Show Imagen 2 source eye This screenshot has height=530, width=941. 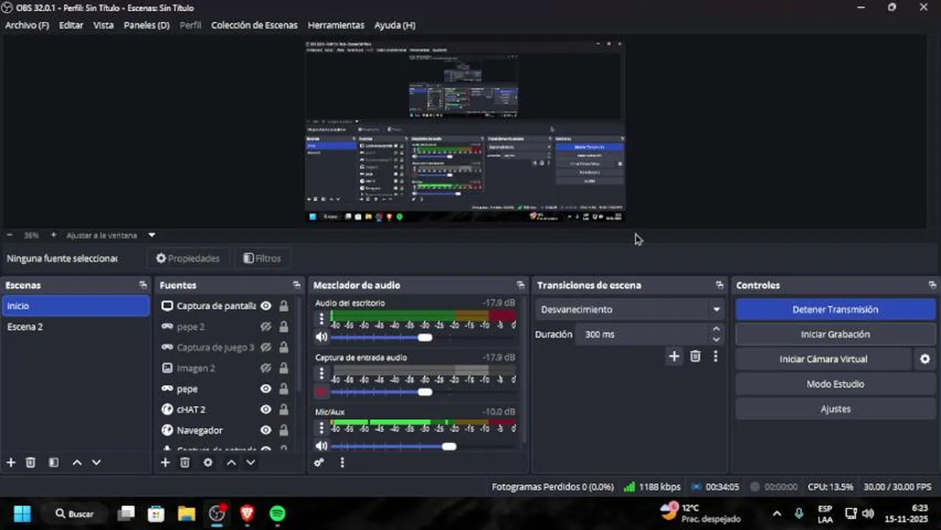[266, 368]
